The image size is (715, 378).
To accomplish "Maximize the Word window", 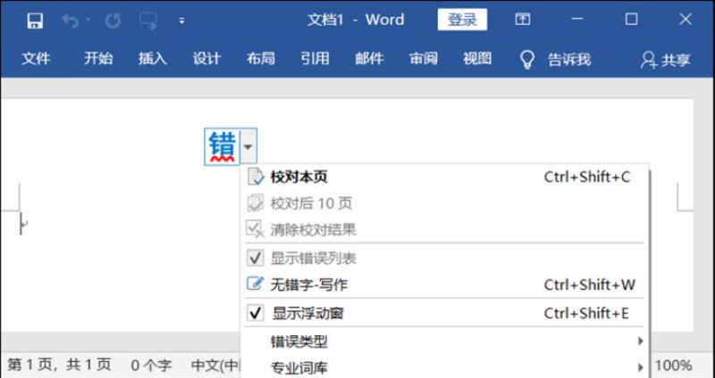I will point(632,19).
